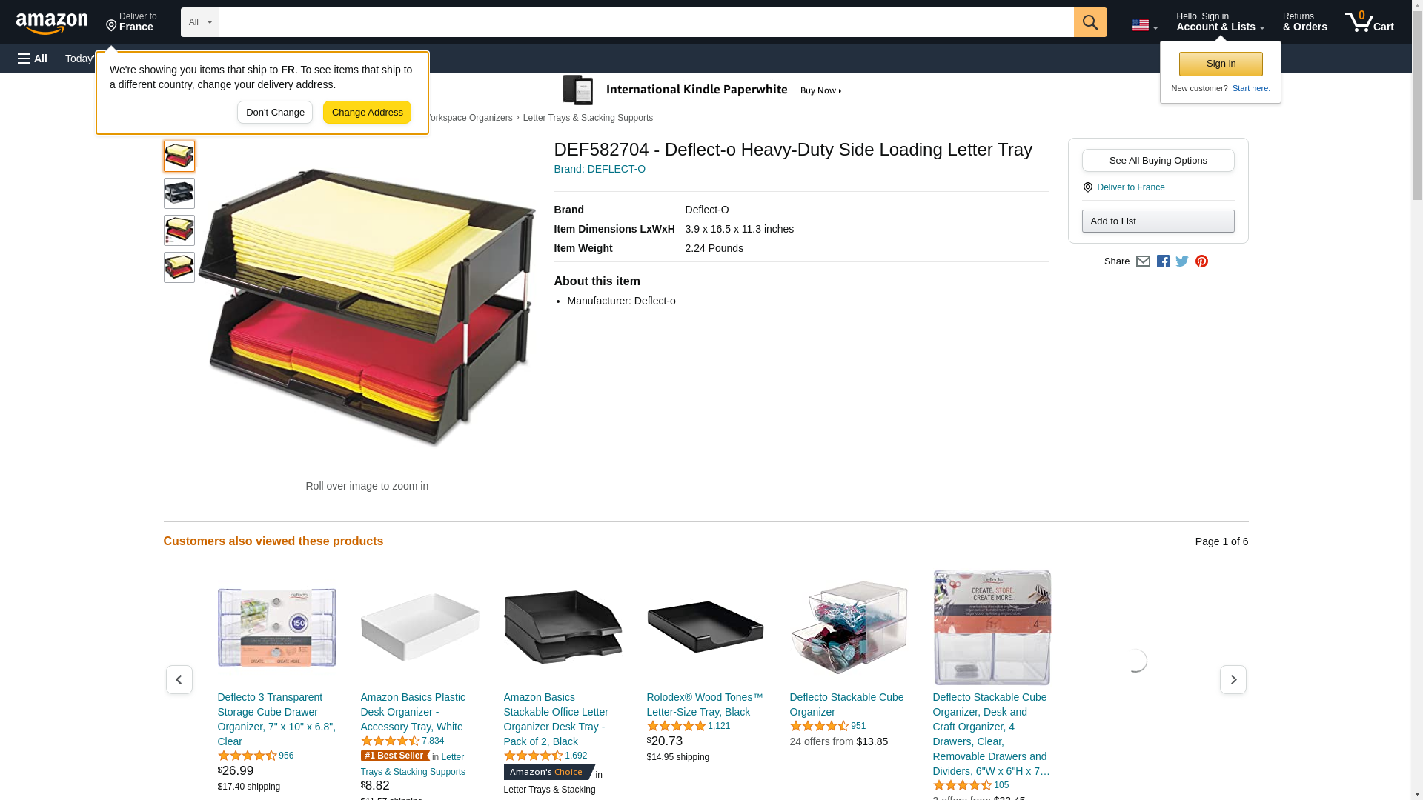Share product via email icon
This screenshot has width=1423, height=800.
click(x=1143, y=261)
